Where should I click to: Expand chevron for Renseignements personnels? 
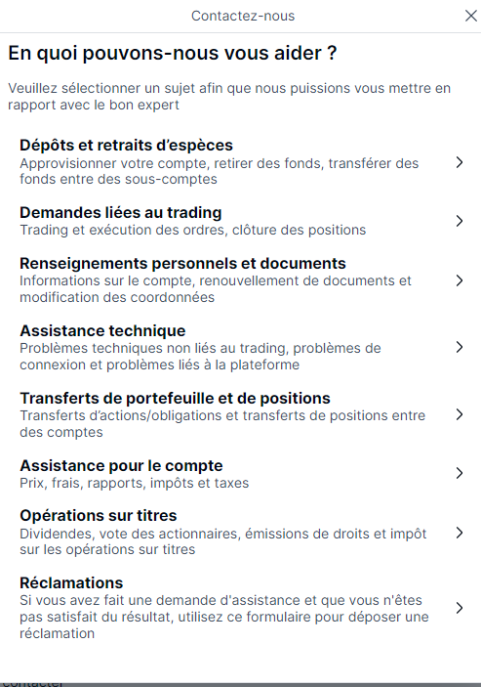coord(460,280)
